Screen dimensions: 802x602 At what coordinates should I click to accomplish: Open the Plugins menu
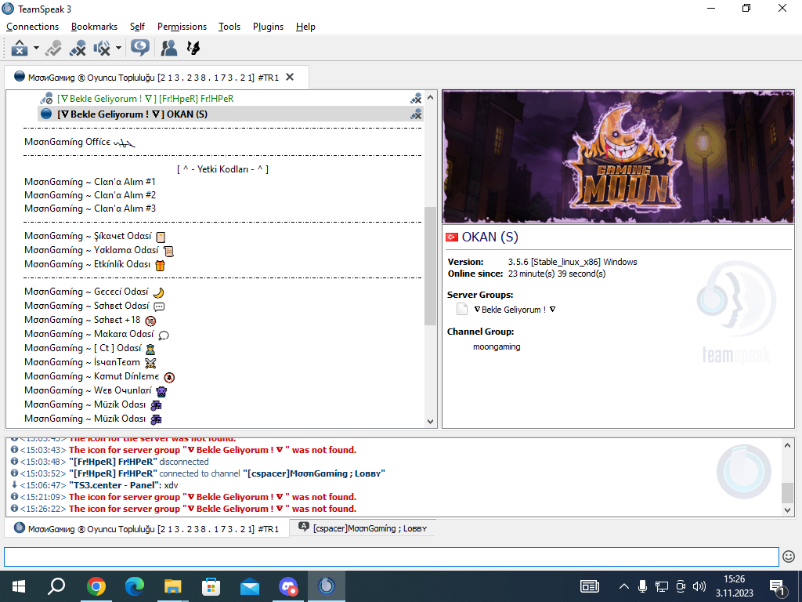268,27
